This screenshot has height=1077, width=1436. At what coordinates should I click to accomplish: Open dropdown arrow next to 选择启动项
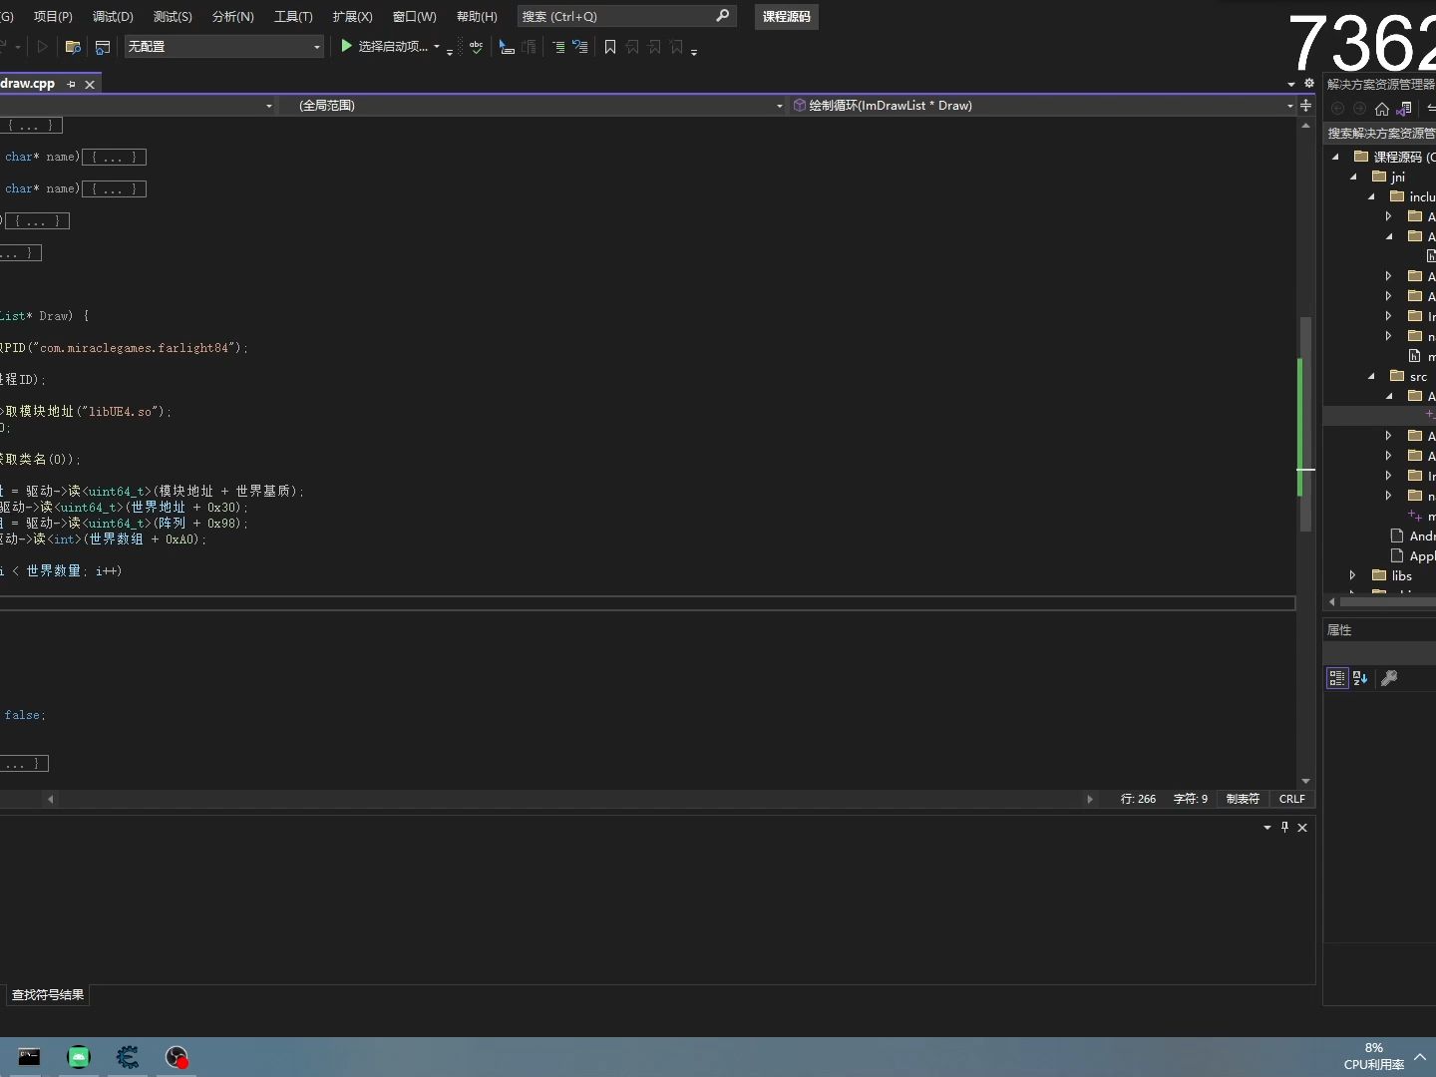click(437, 47)
